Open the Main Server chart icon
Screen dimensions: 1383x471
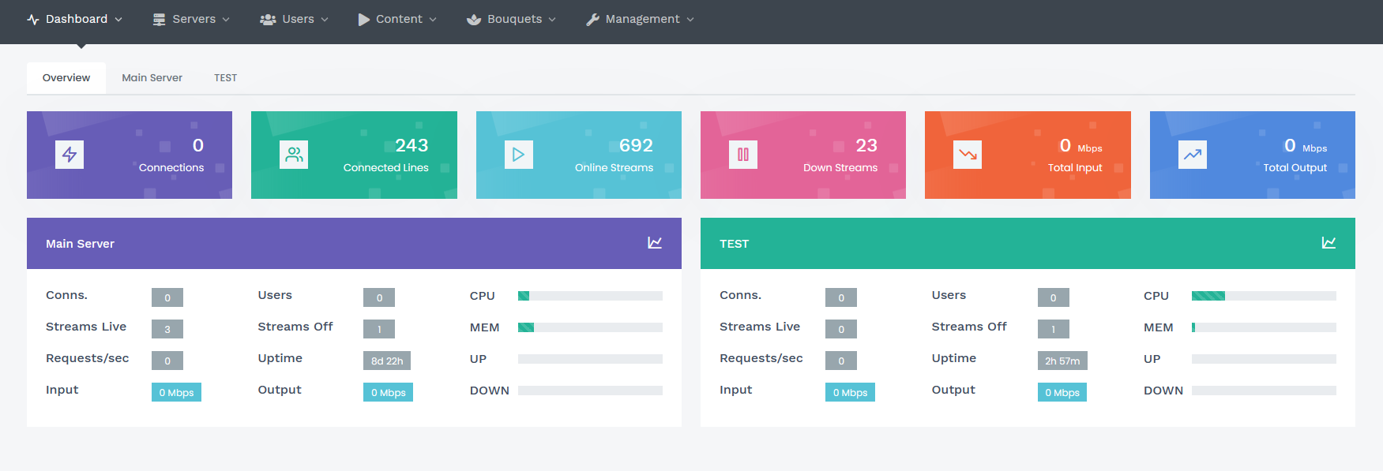coord(654,243)
